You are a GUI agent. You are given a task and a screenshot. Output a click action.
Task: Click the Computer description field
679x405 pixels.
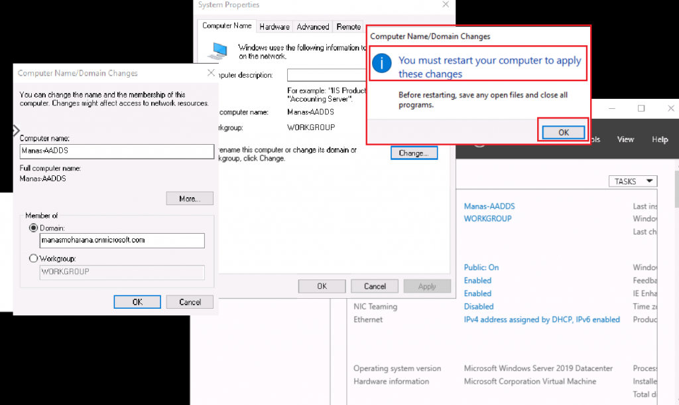(x=326, y=74)
